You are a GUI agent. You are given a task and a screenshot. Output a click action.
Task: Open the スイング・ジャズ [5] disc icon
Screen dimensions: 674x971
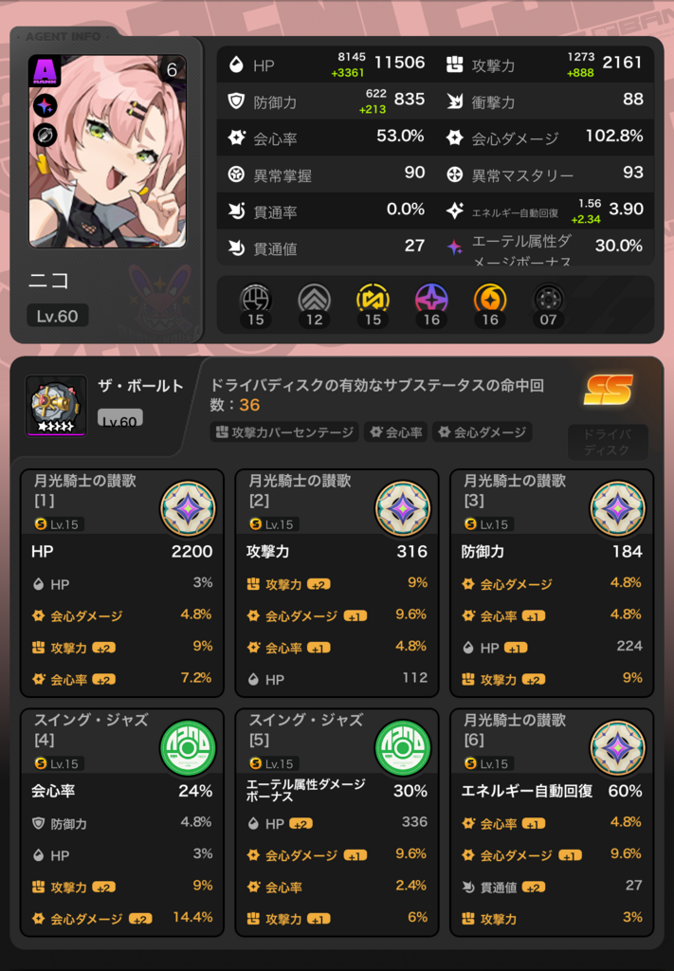[x=403, y=747]
